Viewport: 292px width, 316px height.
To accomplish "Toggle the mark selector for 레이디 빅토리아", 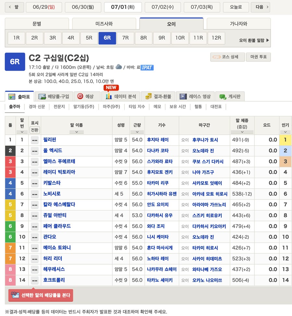I will click(x=34, y=173).
